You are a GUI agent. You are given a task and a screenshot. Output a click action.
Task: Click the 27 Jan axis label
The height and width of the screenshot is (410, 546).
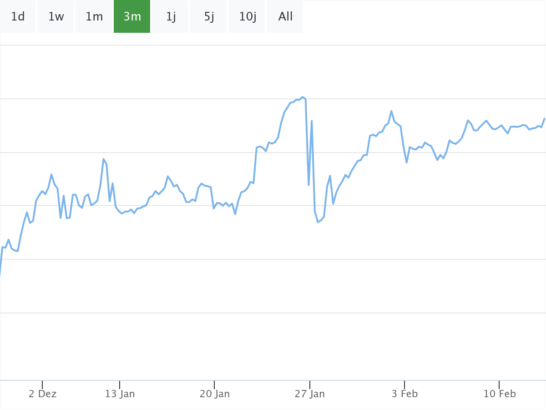tap(309, 394)
